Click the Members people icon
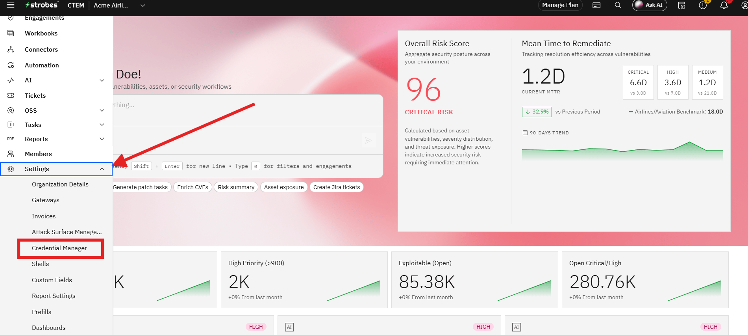Viewport: 748px width, 335px height. coord(11,154)
